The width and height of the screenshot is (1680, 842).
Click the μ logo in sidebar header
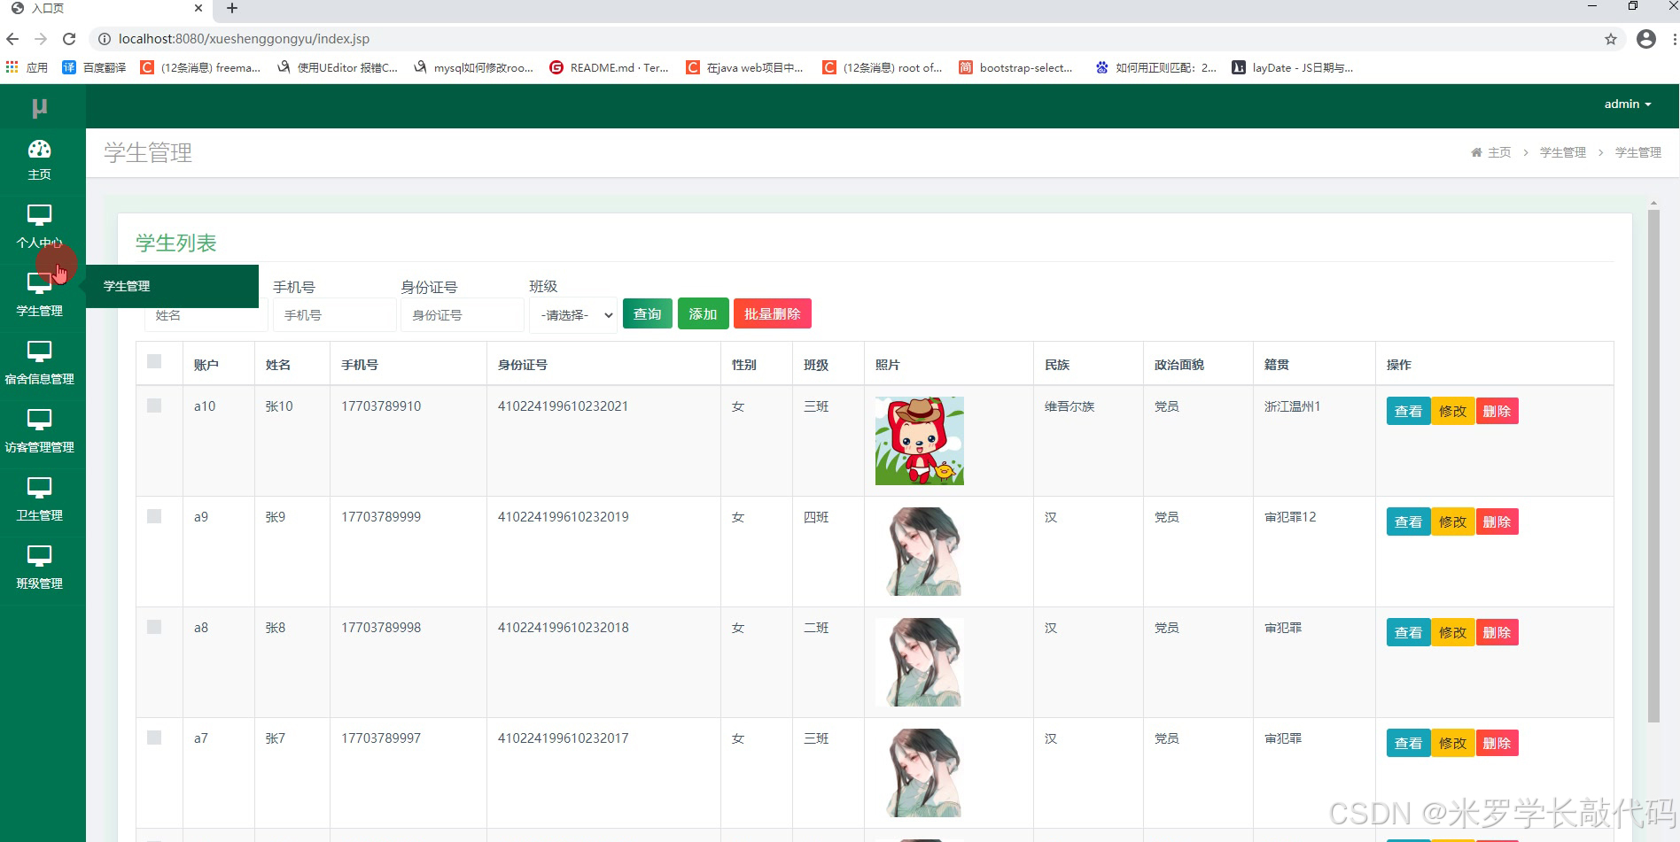(39, 107)
